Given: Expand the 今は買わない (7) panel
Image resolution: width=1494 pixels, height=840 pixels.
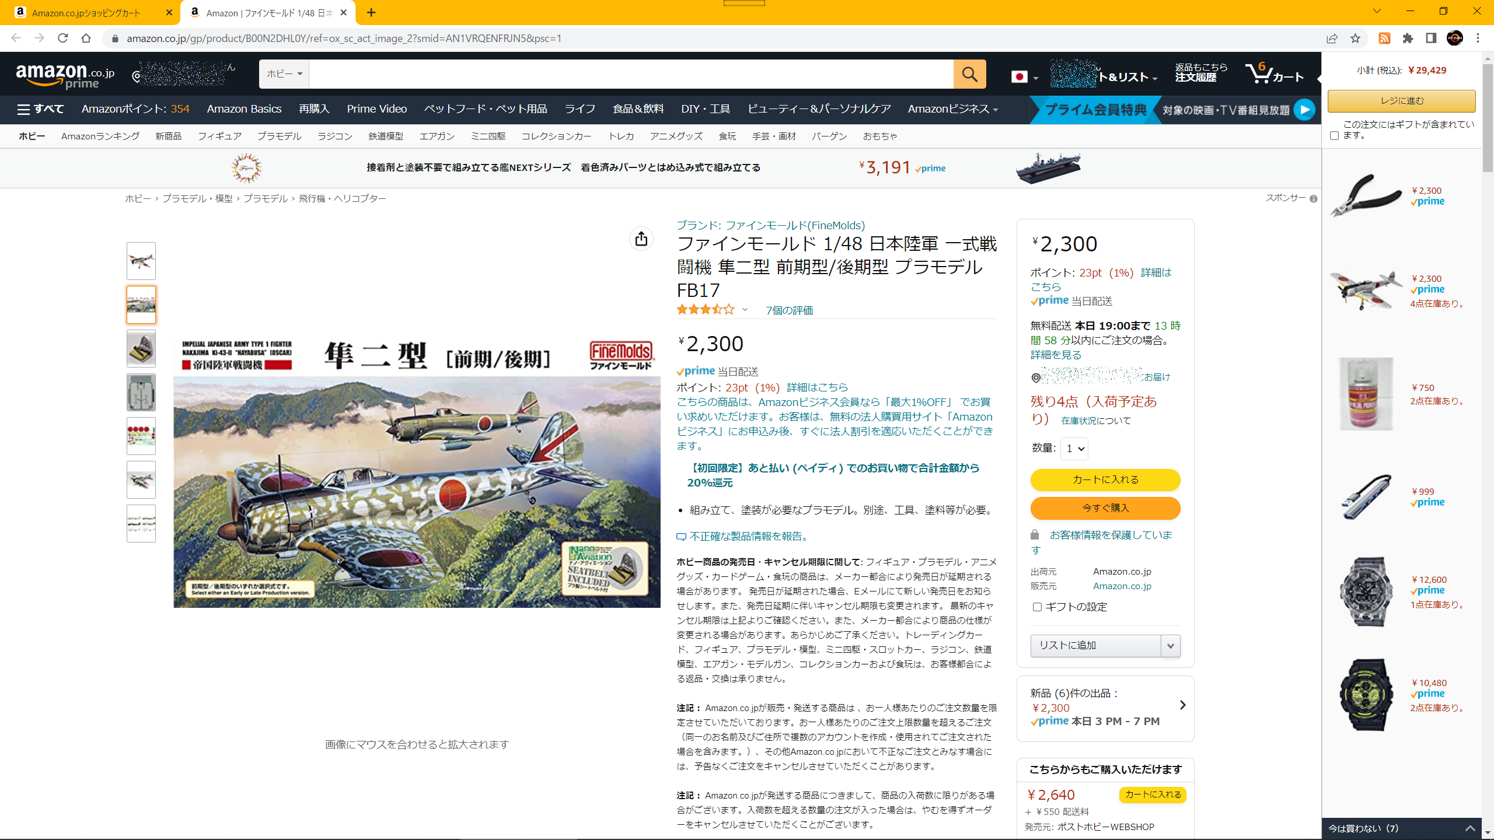Looking at the screenshot, I should [1402, 828].
